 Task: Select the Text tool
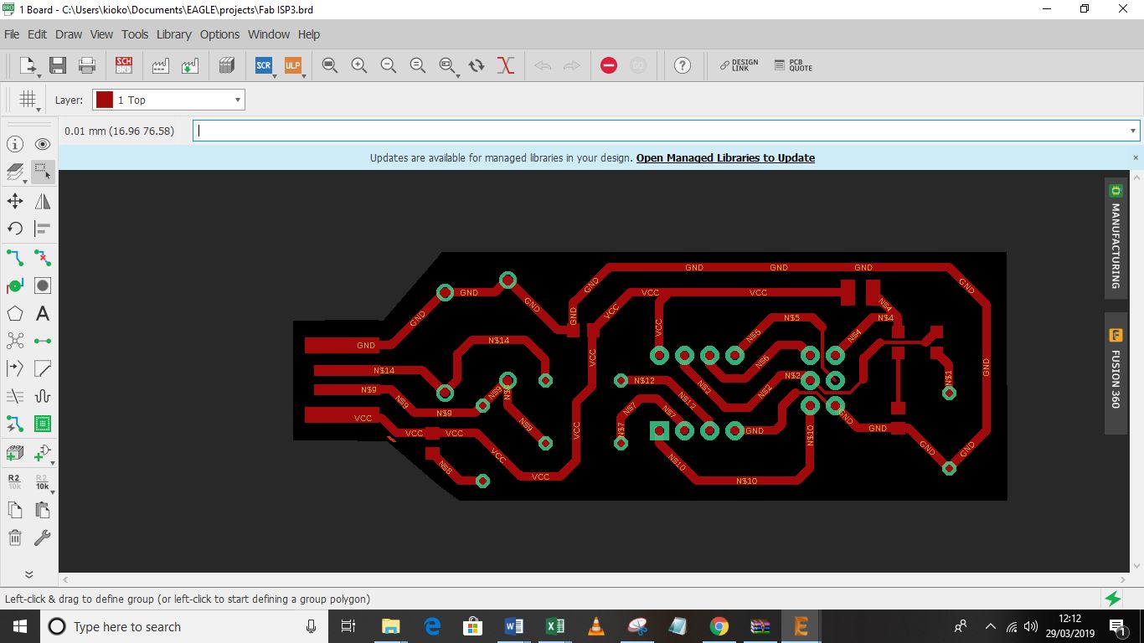tap(43, 313)
